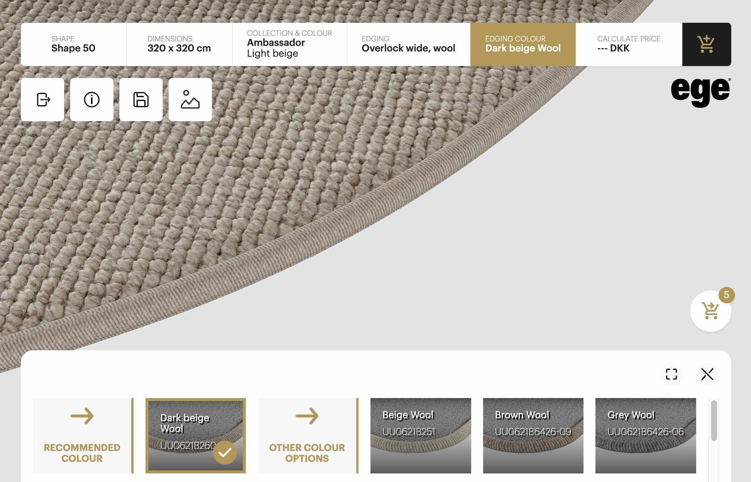Choose the Beige Wool edging swatch
The width and height of the screenshot is (751, 482).
[421, 435]
